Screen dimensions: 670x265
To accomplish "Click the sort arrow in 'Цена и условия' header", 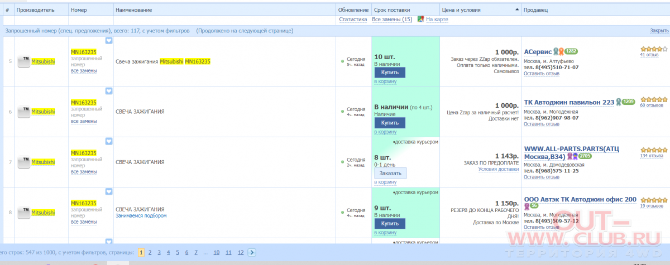I will [516, 10].
